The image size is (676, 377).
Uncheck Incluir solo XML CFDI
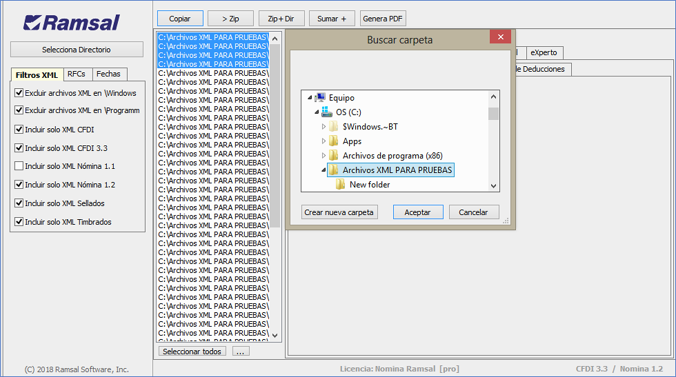coord(19,130)
